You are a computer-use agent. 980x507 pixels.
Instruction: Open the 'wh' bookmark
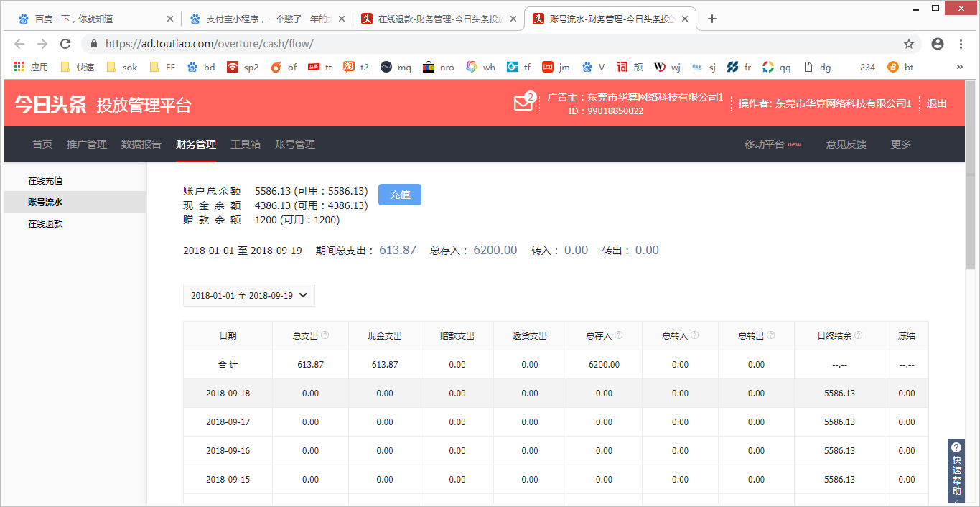(481, 67)
